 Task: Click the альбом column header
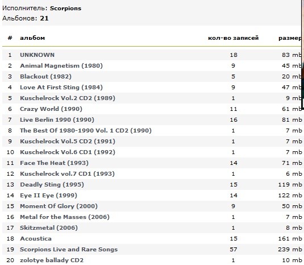coord(32,38)
